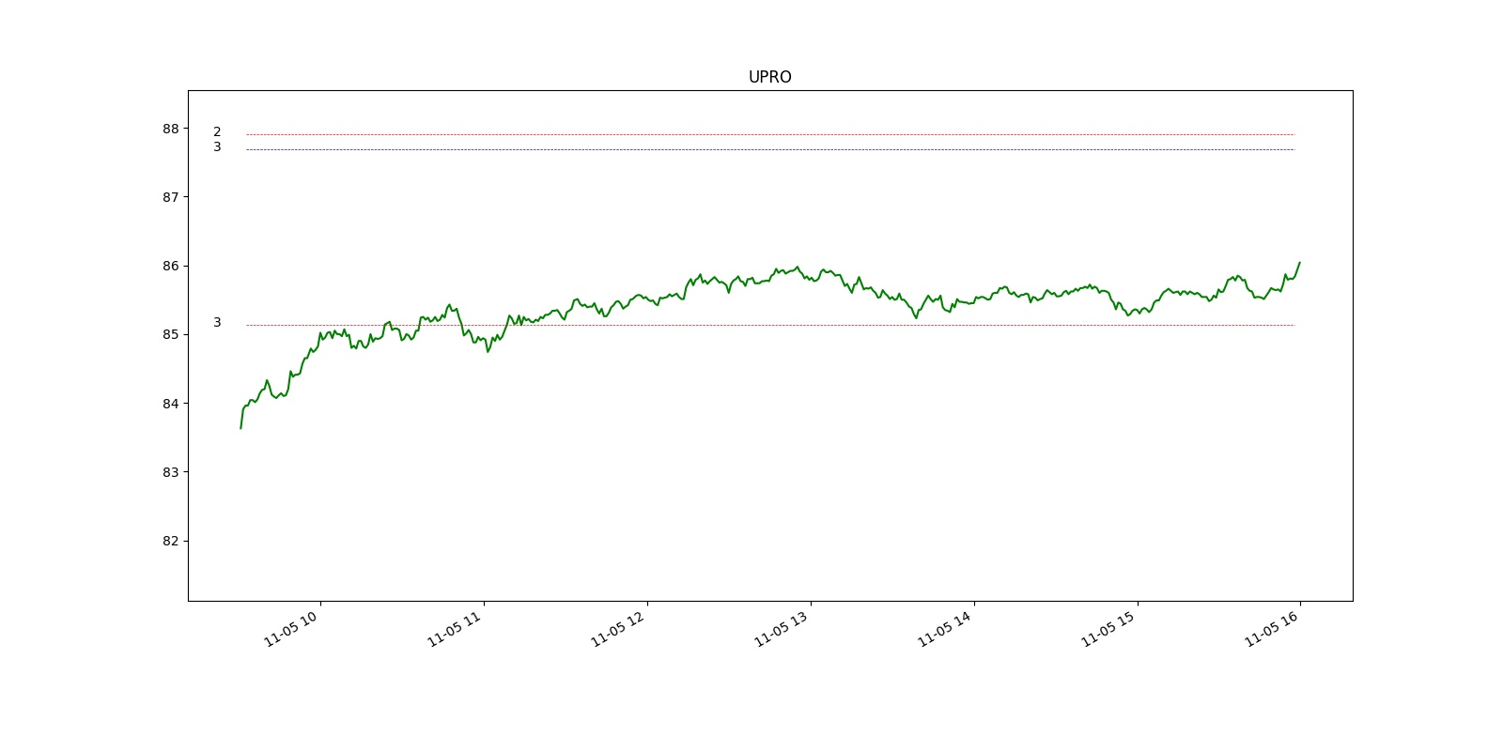Click the '11-05 16' x-axis label

pyautogui.click(x=1273, y=628)
